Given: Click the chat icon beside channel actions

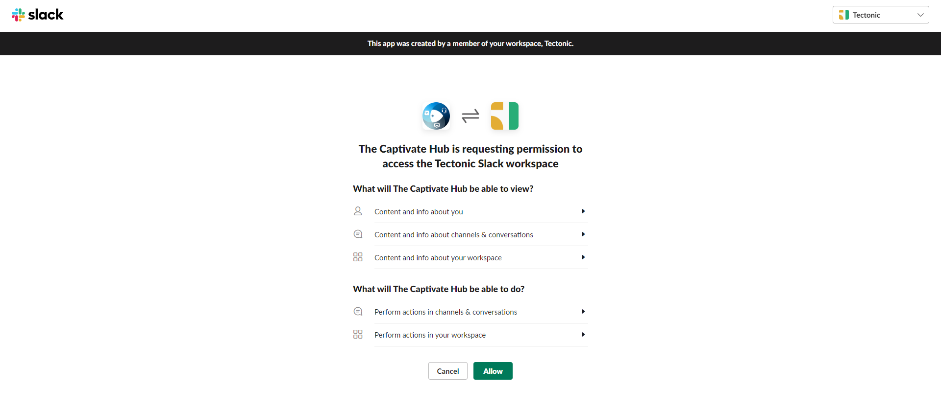Looking at the screenshot, I should pyautogui.click(x=358, y=312).
